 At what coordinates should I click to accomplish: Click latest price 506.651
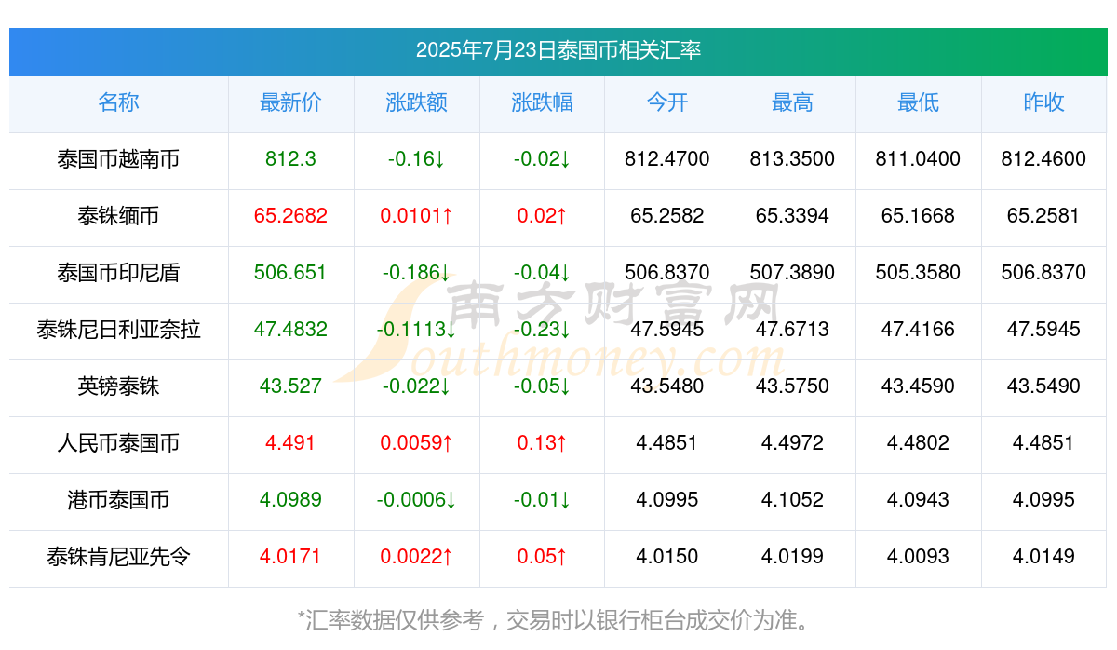pos(290,273)
